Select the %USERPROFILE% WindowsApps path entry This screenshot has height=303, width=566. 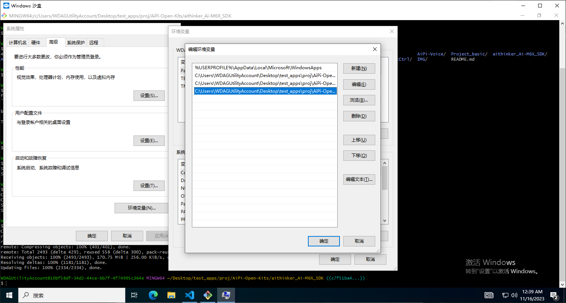click(265, 68)
